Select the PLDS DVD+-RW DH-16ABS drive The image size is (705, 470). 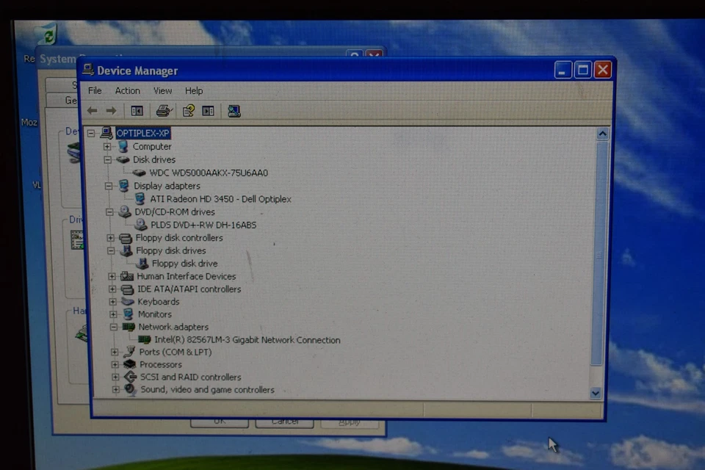coord(202,225)
